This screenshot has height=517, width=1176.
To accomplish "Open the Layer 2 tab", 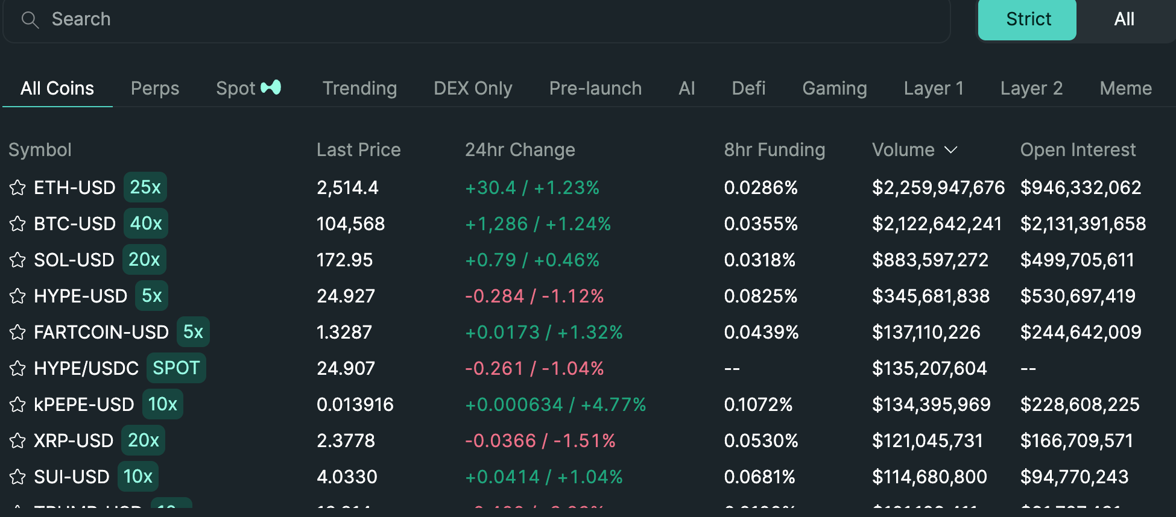I will 1031,88.
